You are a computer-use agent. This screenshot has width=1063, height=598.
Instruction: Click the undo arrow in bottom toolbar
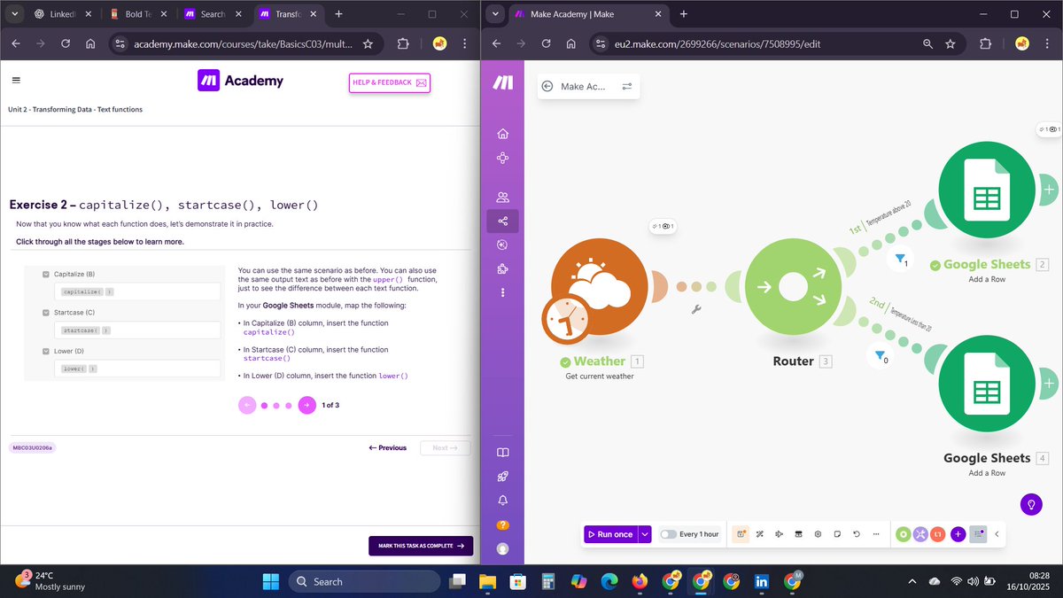coord(857,534)
